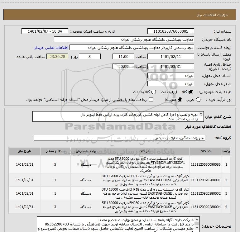Screen dimensions: 240x232
Task: Select the خدمت radio button
Action: pyautogui.click(x=175, y=92)
